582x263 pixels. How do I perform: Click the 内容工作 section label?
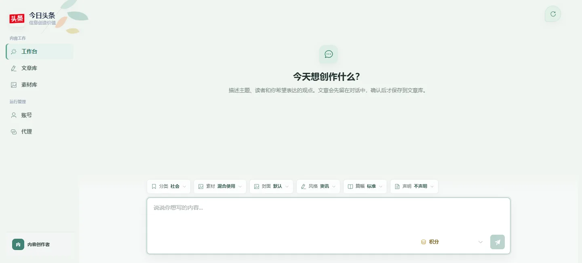pos(18,38)
